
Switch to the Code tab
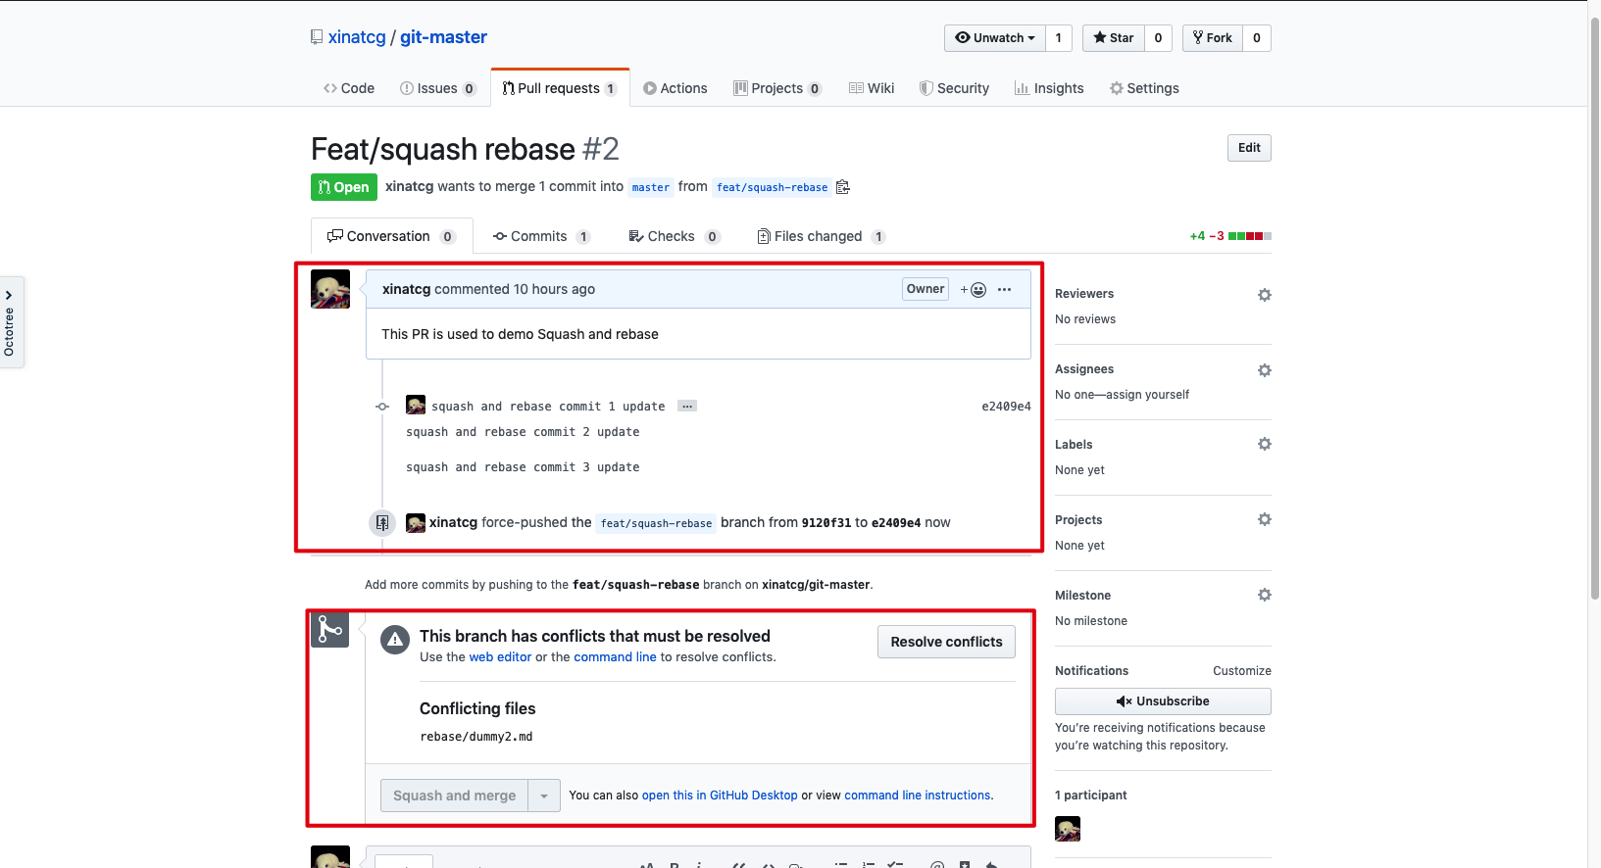tap(349, 88)
